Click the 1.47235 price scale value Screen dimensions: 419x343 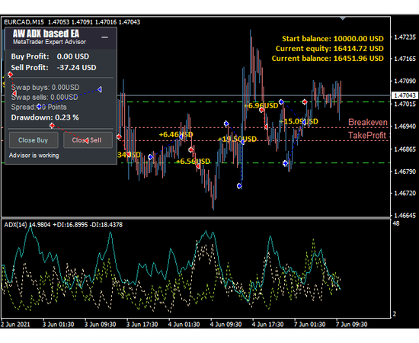click(x=405, y=37)
